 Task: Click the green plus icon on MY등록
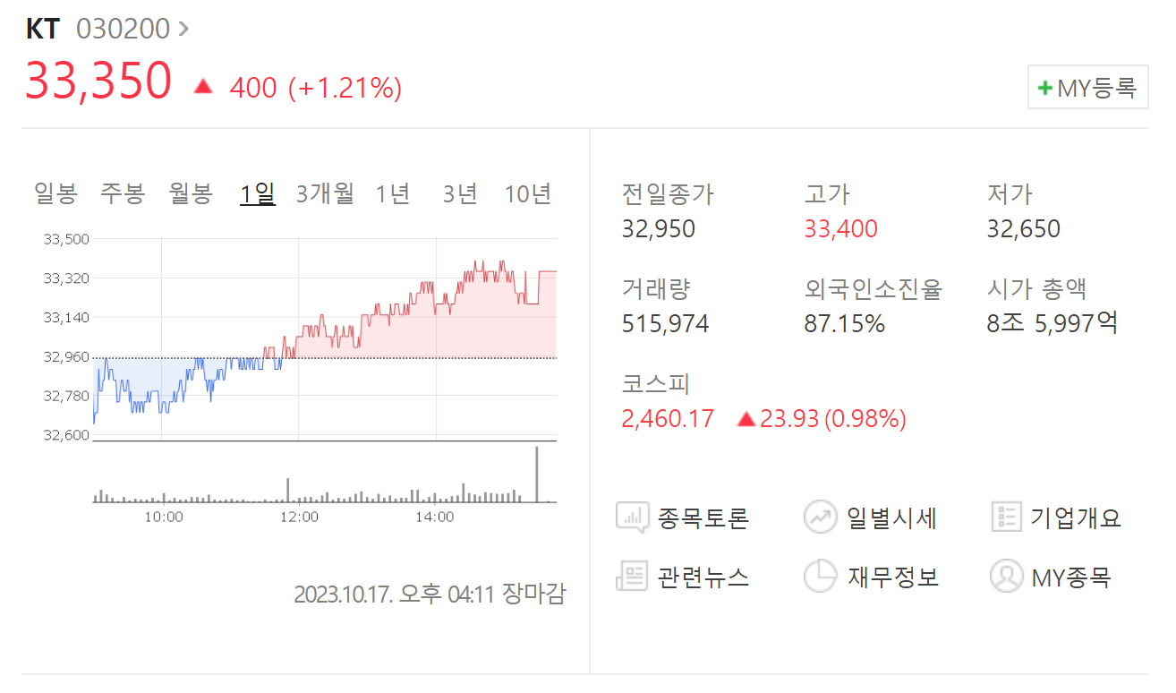coord(1043,87)
